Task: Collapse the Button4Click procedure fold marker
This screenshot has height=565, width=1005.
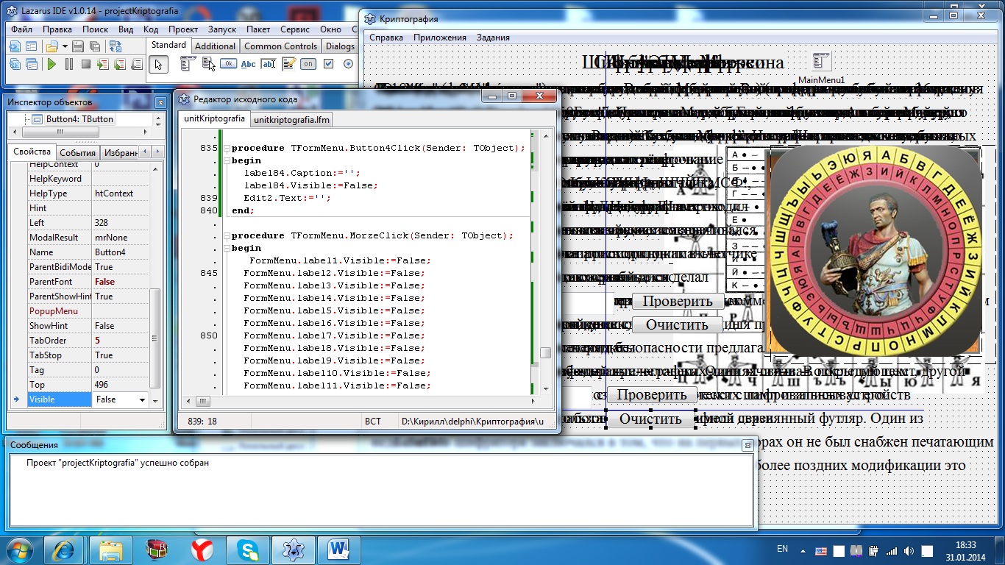Action: pos(226,148)
